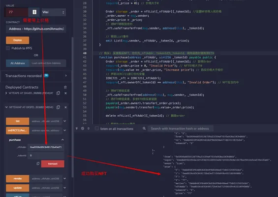Adjust value with the stepper arrows
Image resolution: width=278 pixels, height=197 pixels.
(34, 12)
